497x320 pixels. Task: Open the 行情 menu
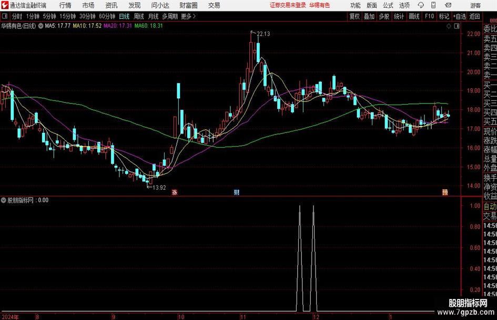(65, 5)
